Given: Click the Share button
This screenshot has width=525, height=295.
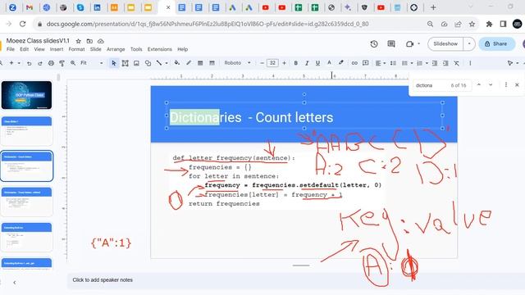Looking at the screenshot, I should point(497,43).
